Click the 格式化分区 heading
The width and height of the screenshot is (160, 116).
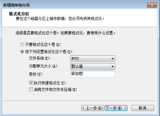point(19,14)
